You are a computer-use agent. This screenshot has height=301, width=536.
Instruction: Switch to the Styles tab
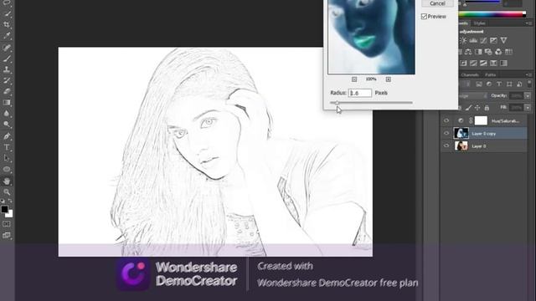click(479, 23)
